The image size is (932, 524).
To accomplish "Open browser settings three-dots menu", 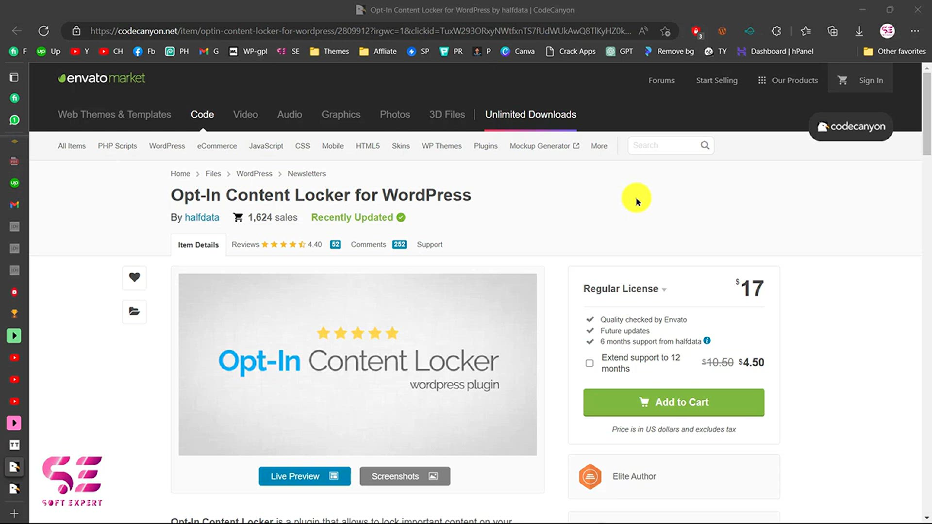I will 915,31.
